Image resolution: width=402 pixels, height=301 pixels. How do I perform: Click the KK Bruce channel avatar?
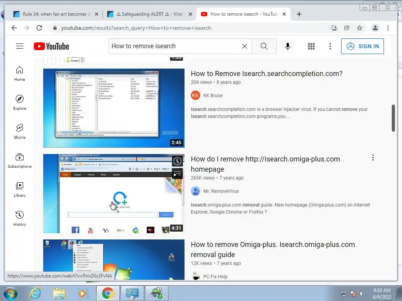click(196, 96)
